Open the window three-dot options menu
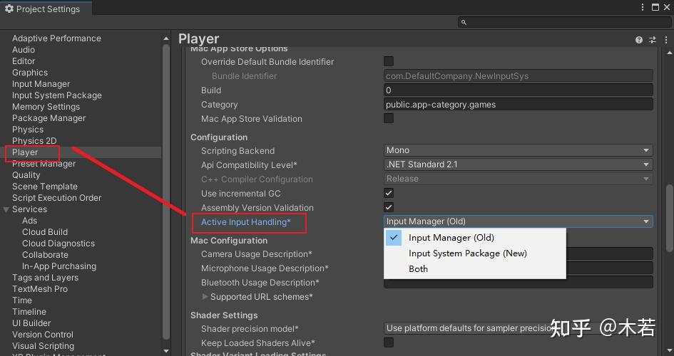The image size is (674, 356). point(643,7)
